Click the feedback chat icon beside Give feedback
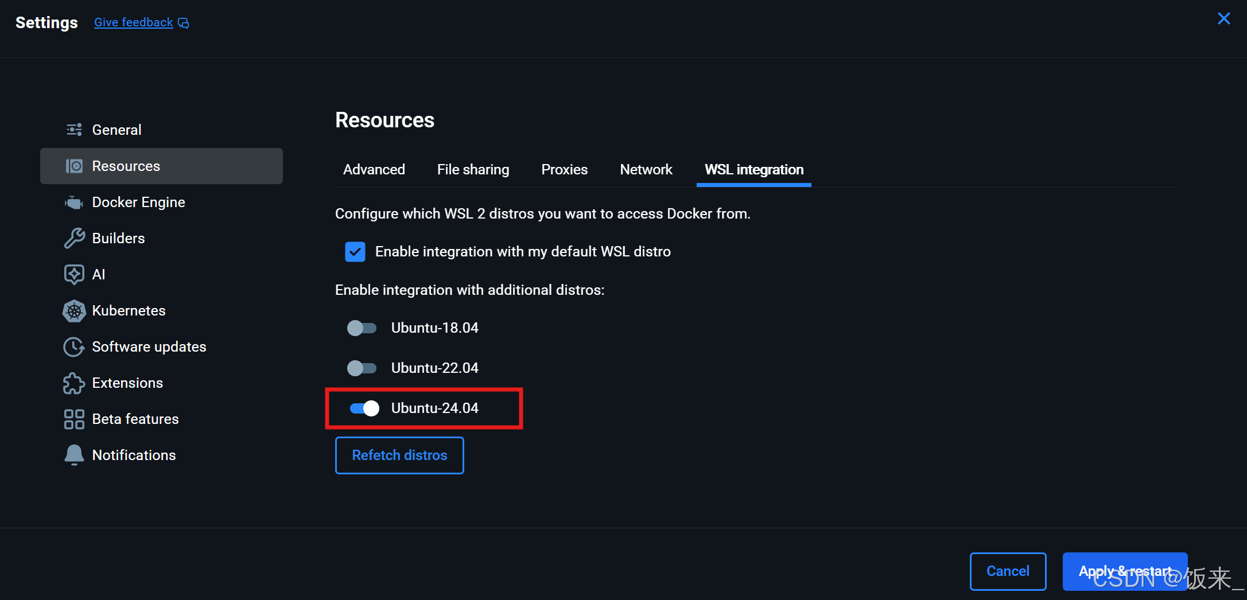This screenshot has height=600, width=1247. (x=184, y=23)
